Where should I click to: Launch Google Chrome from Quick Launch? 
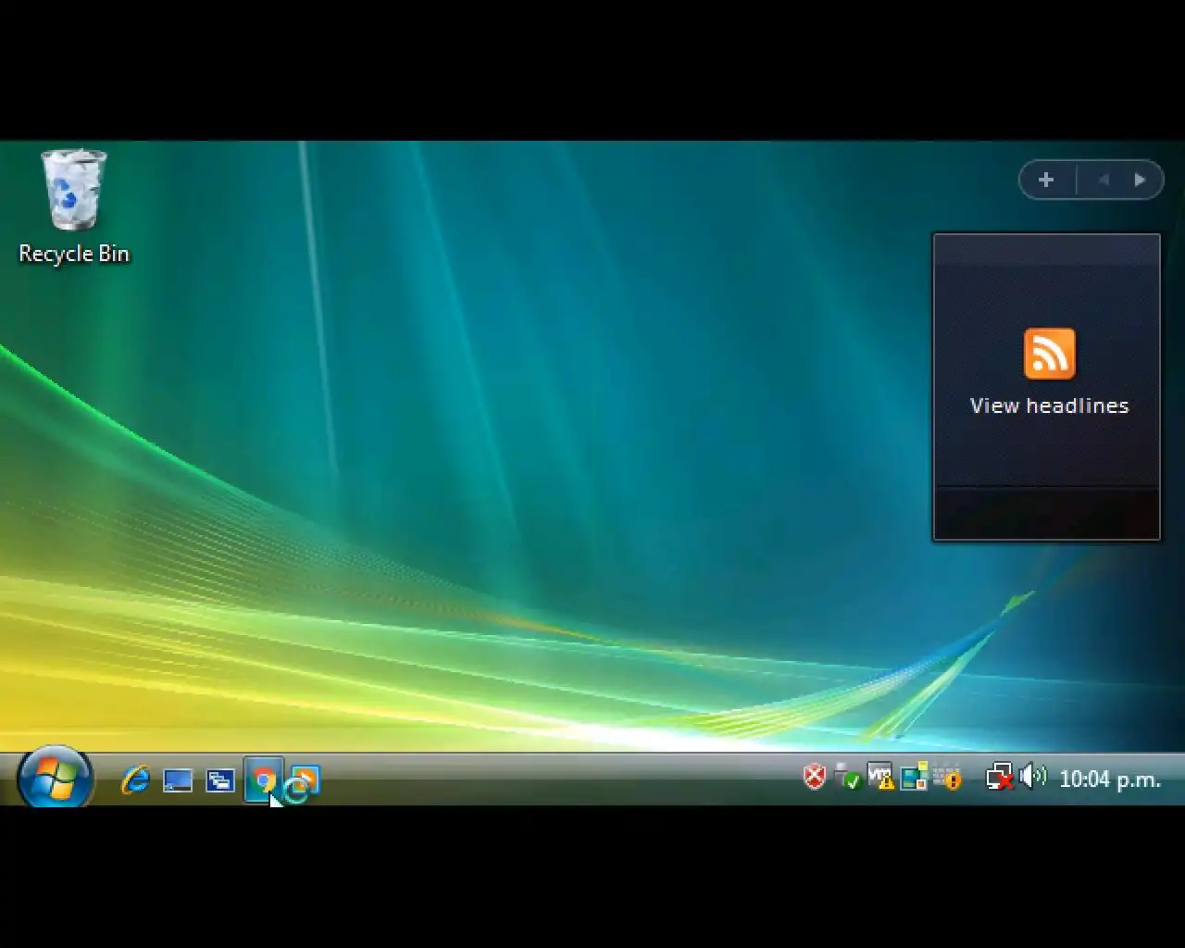click(263, 780)
